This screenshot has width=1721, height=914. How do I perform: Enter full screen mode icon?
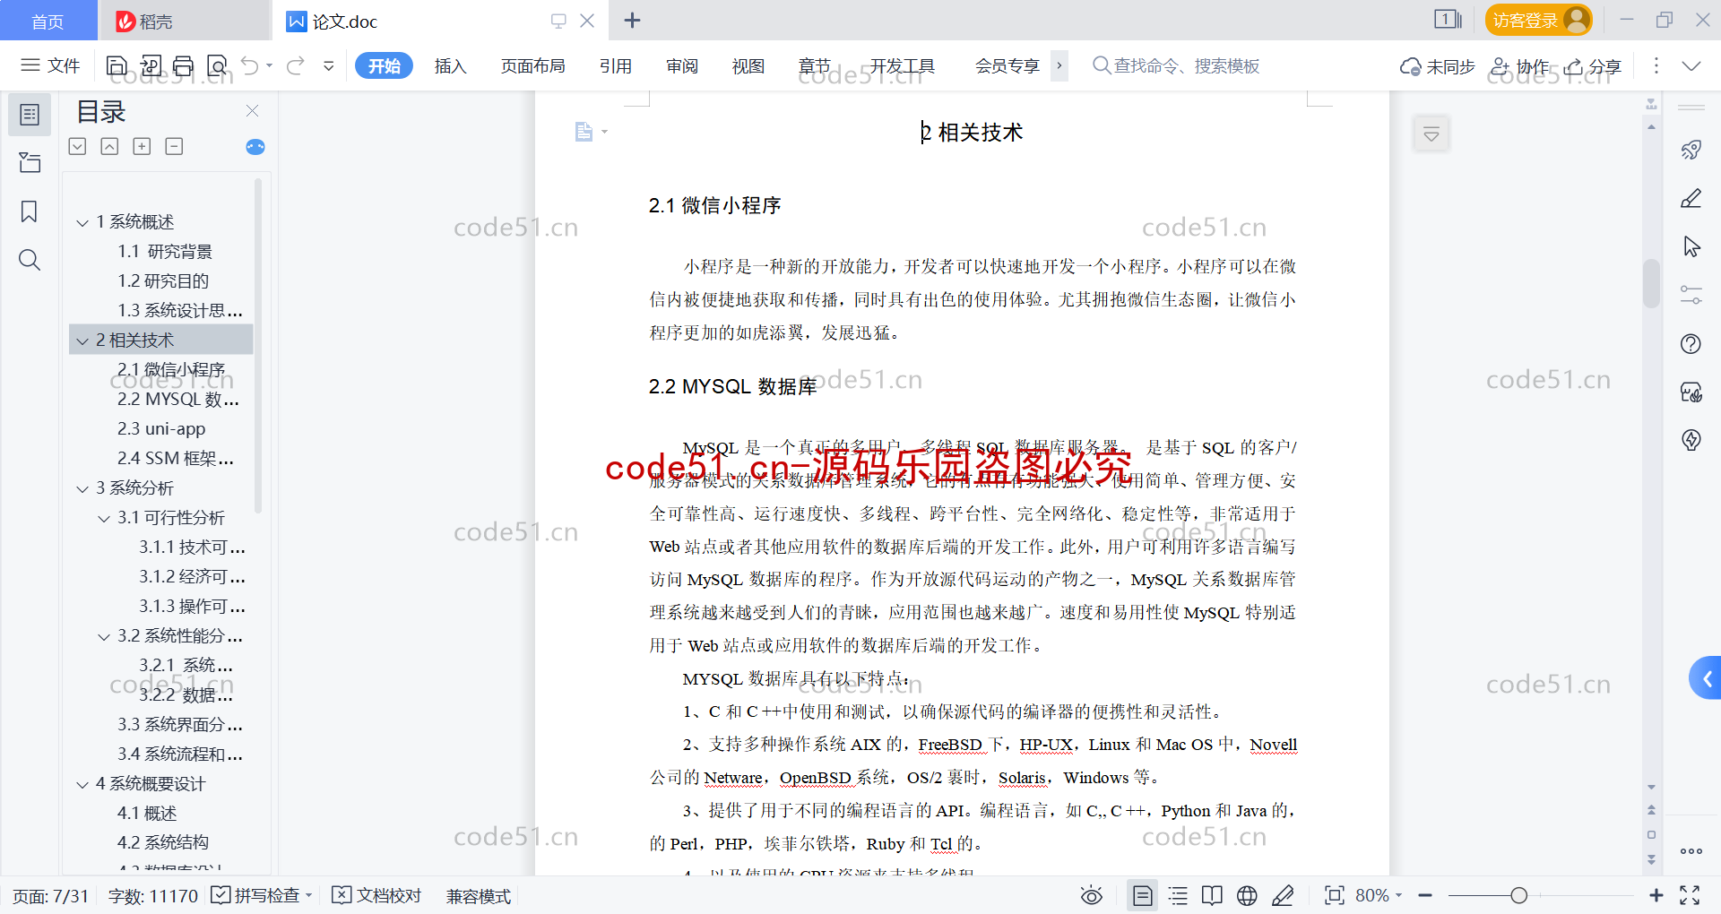tap(1690, 895)
